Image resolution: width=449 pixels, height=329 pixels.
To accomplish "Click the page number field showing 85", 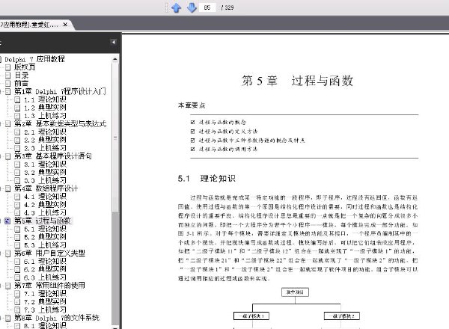I will [x=207, y=7].
